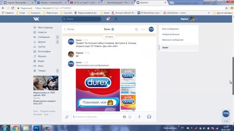Click video ad thumbnail in sidebar
Screen dimensions: 234x131
(46, 83)
